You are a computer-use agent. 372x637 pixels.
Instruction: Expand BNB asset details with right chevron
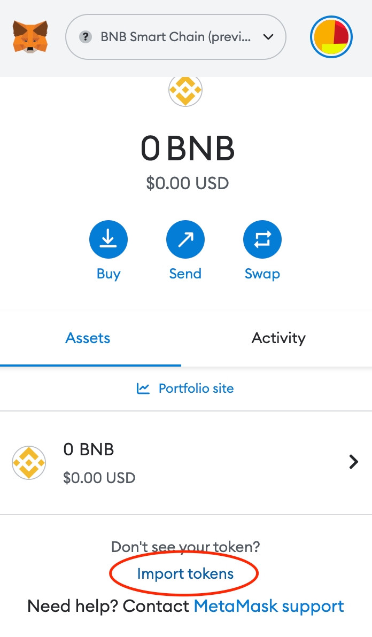(x=353, y=462)
